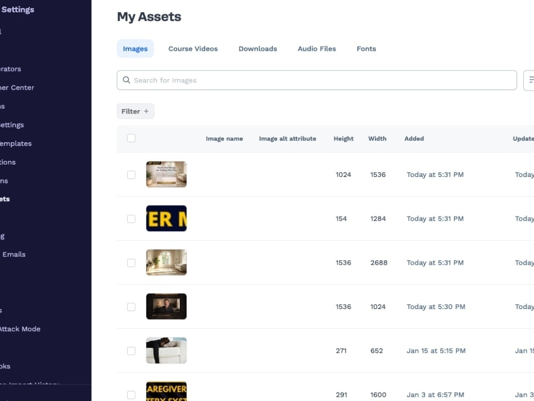Viewport: 534px width, 401px height.
Task: Open the yellow 'ER M' banner thumbnail
Action: pyautogui.click(x=166, y=218)
